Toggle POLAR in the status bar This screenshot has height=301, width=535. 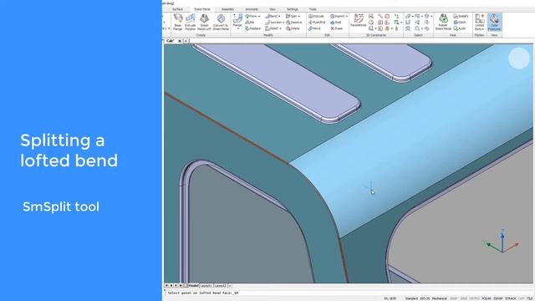(x=487, y=298)
